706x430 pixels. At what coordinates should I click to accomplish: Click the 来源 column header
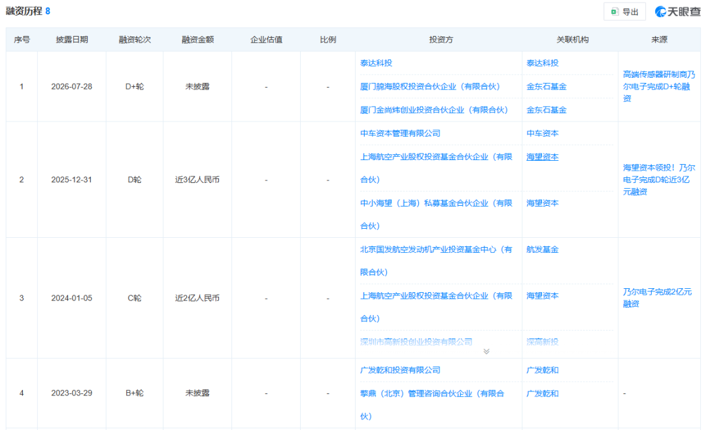(x=659, y=40)
